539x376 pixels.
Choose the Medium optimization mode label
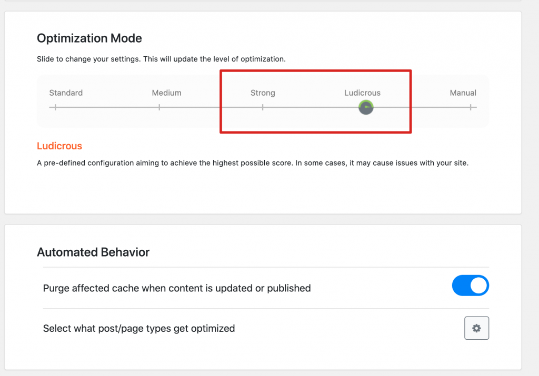tap(166, 93)
